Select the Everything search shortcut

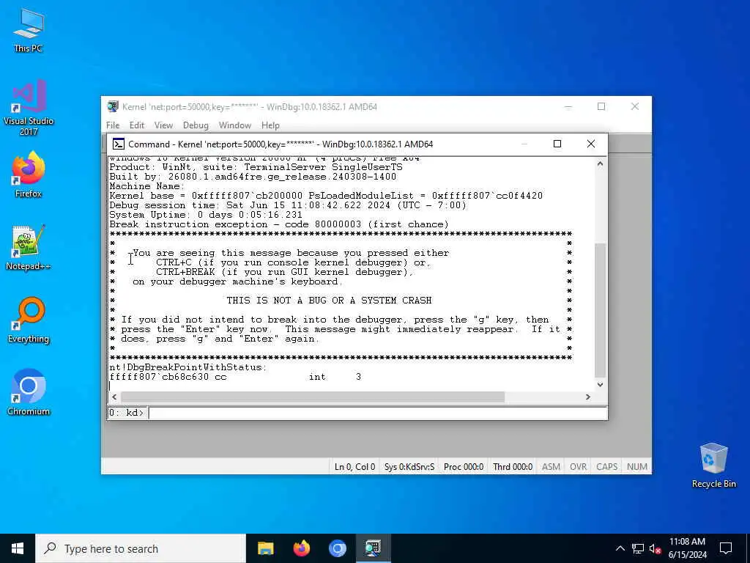click(29, 320)
